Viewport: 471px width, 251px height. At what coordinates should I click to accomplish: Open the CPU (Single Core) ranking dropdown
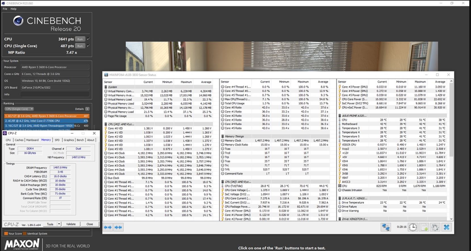[x=19, y=109]
